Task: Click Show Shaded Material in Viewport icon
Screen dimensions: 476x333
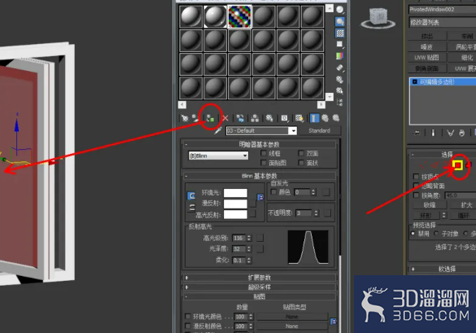Action: (x=299, y=118)
